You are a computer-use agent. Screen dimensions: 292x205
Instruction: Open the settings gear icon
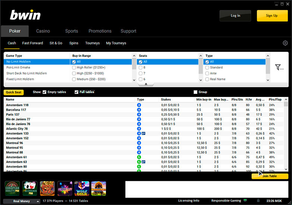[285, 43]
